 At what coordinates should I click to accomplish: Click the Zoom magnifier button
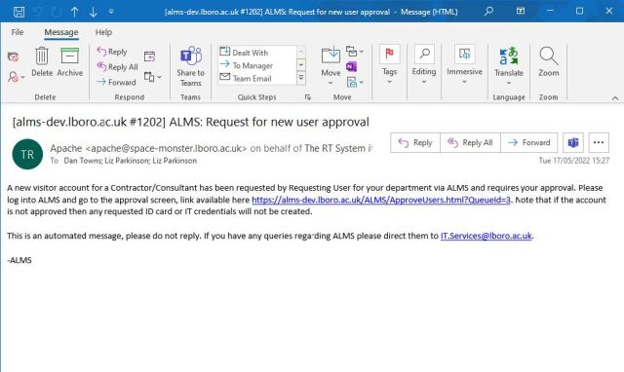[548, 62]
